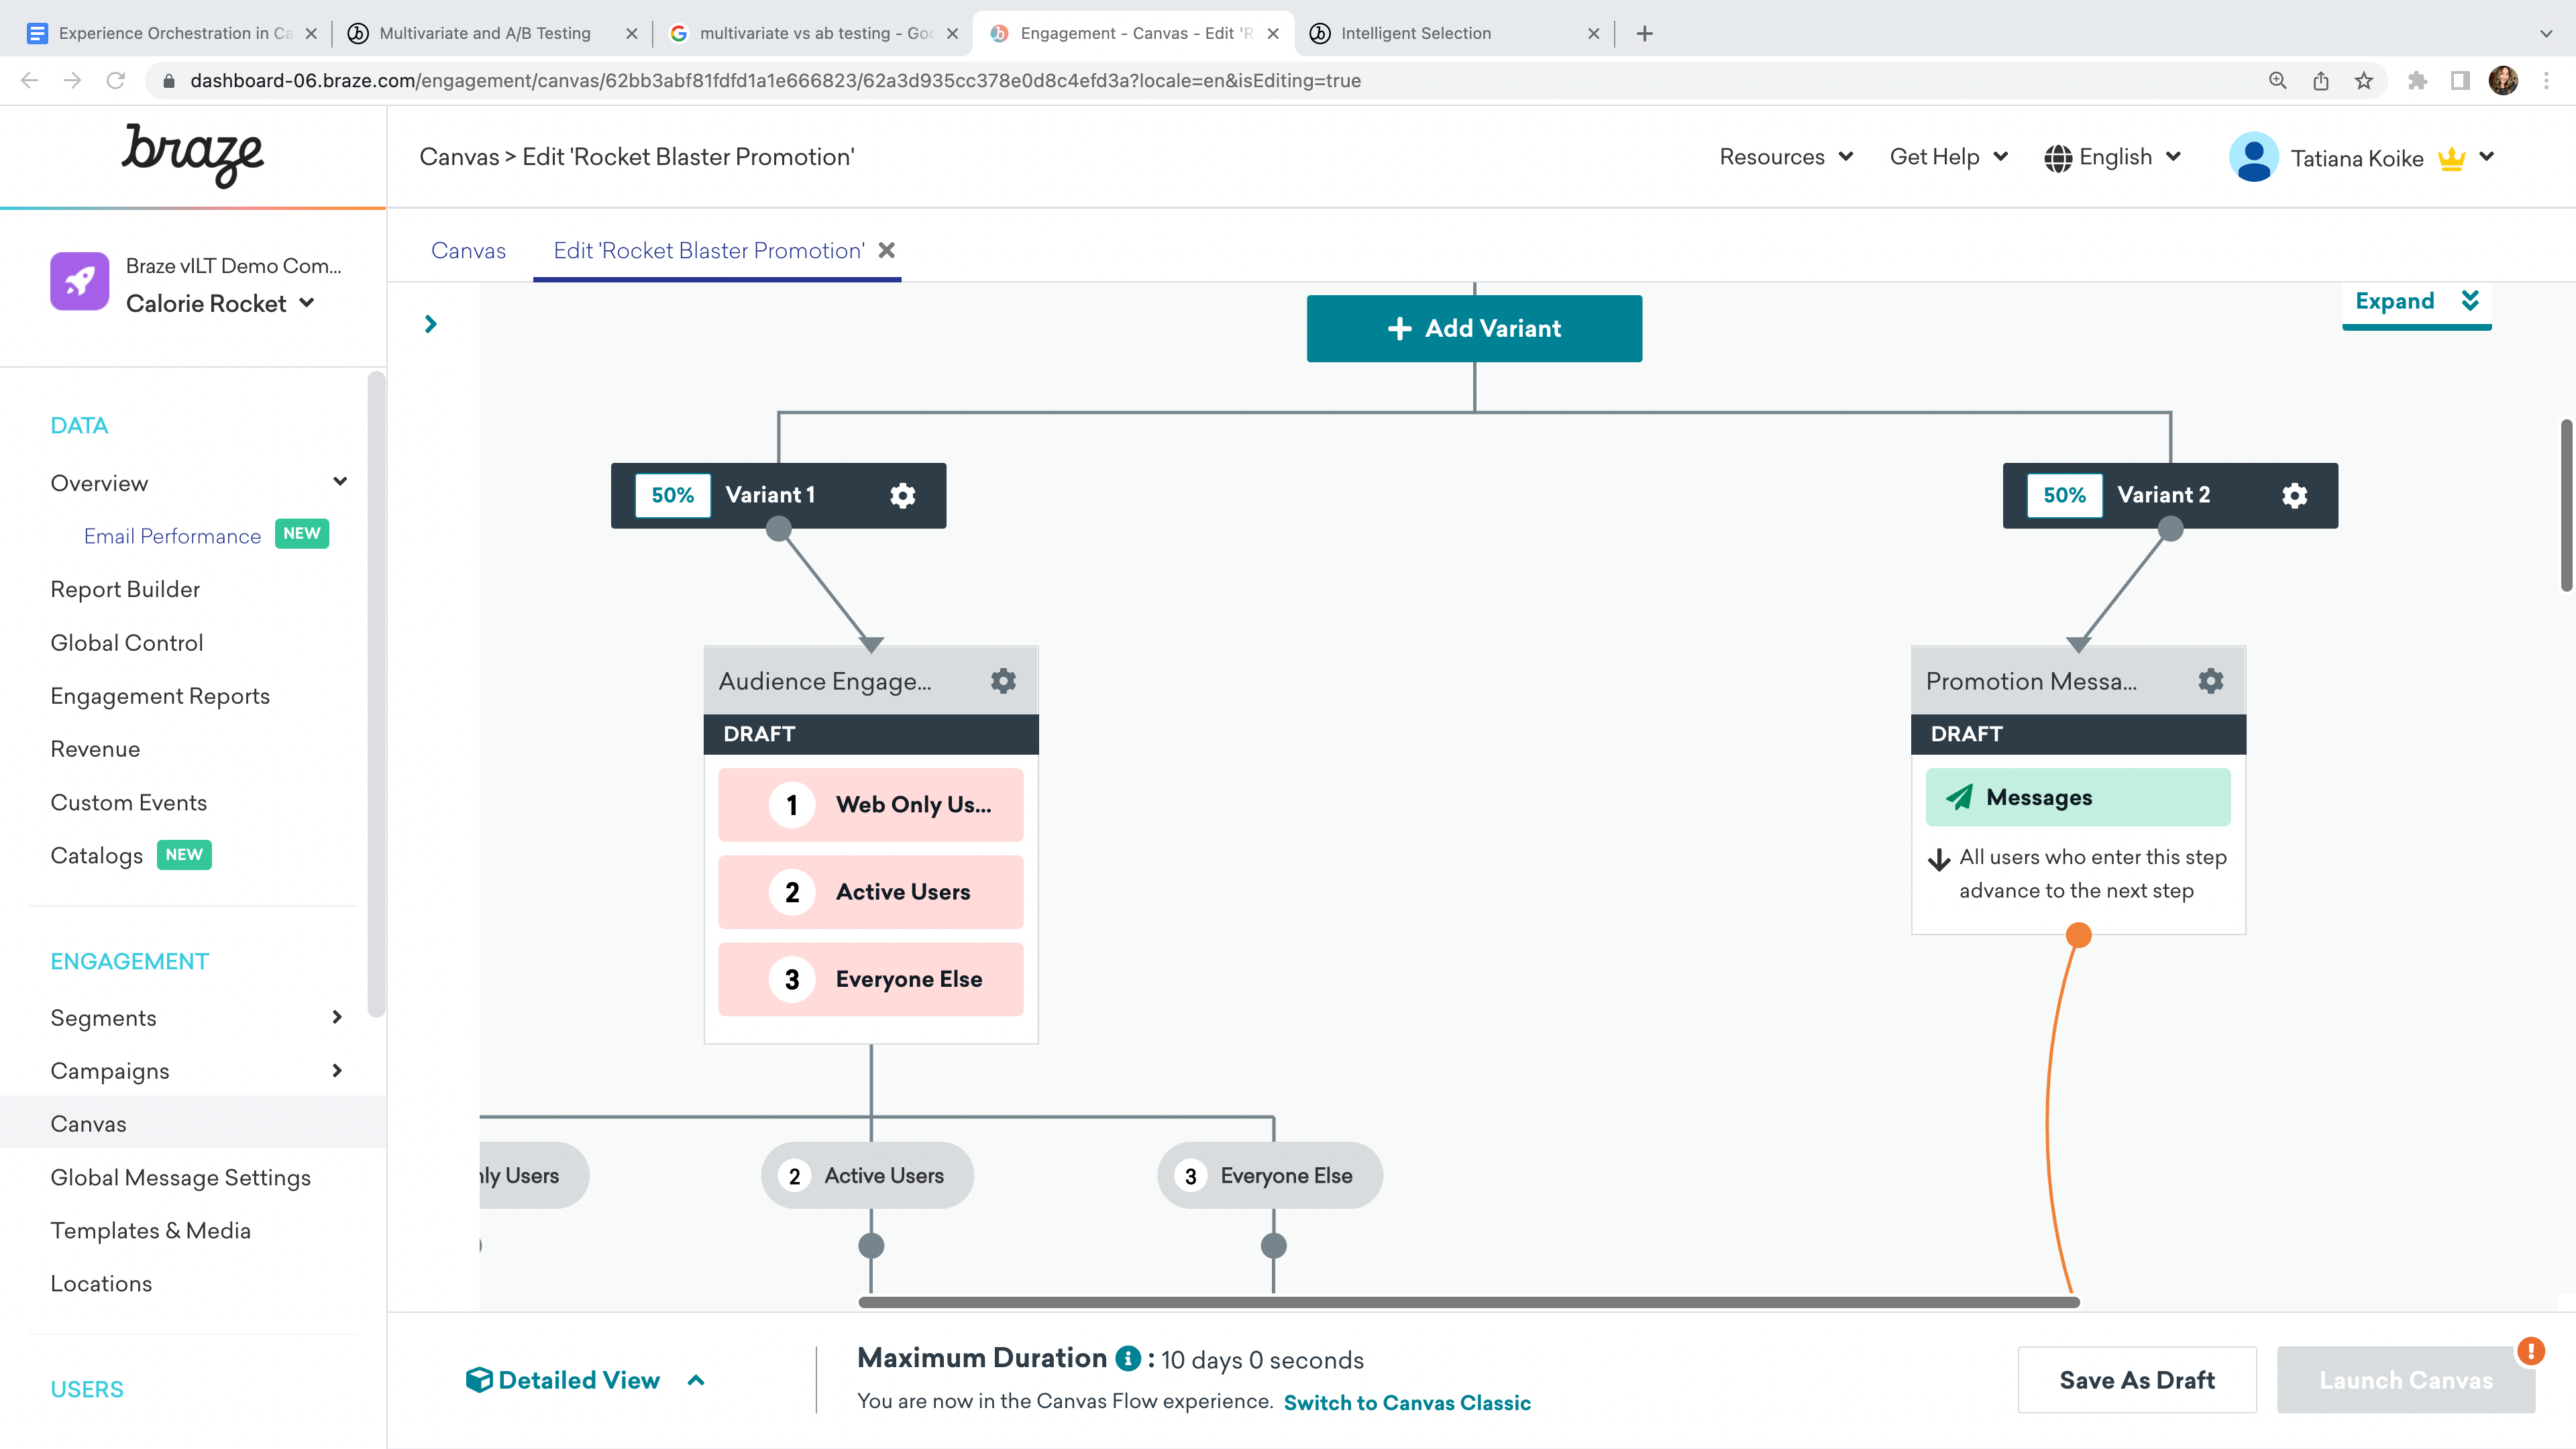Open browser side panel icon
The image size is (2576, 1449).
coord(2460,81)
